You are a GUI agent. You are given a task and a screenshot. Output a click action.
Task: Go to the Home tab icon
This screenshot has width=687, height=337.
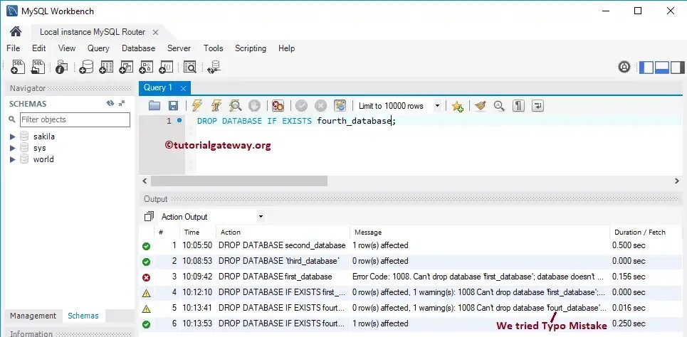pyautogui.click(x=16, y=31)
